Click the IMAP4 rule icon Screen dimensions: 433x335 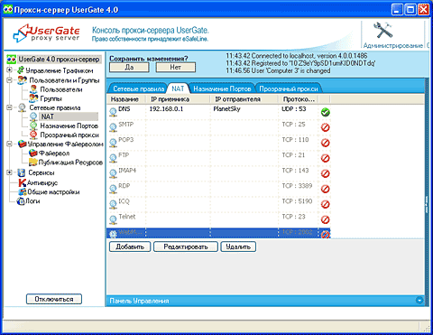[113, 173]
